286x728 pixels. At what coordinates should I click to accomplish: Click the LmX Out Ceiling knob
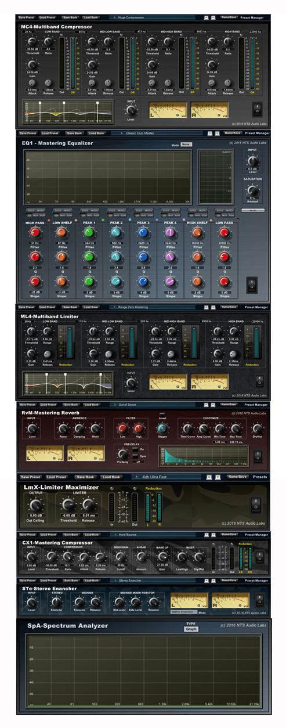pos(36,505)
